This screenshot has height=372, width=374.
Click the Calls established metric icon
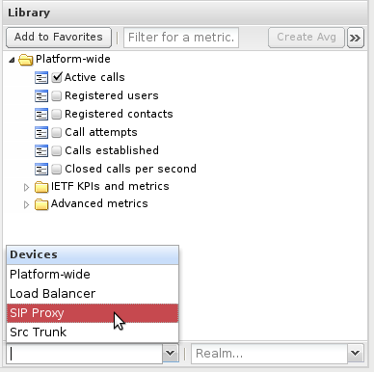41,151
